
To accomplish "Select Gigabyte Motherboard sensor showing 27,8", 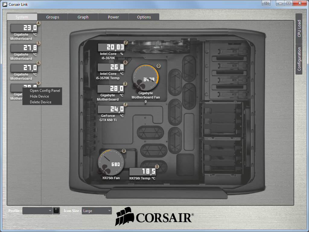I will (24, 48).
